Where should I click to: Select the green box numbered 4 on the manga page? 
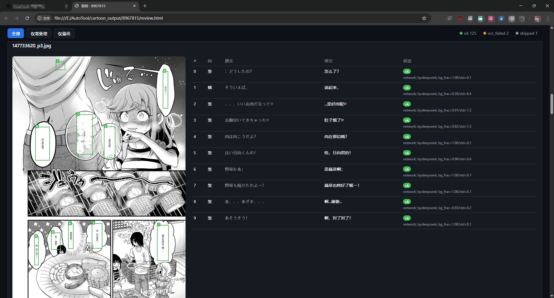click(42, 144)
